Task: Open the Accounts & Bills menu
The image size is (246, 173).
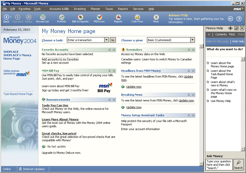Action: [59, 9]
